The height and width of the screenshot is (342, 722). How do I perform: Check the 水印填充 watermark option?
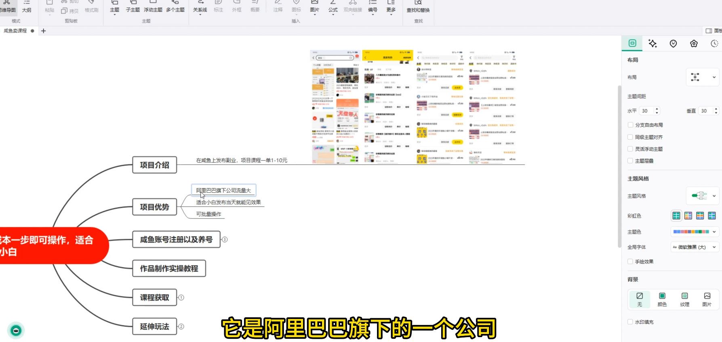coord(630,322)
